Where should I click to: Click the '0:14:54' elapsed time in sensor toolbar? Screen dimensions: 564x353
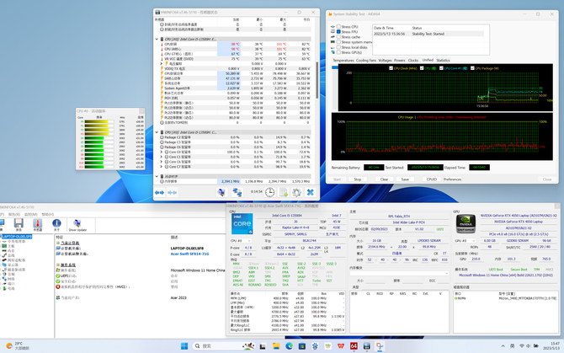click(256, 192)
